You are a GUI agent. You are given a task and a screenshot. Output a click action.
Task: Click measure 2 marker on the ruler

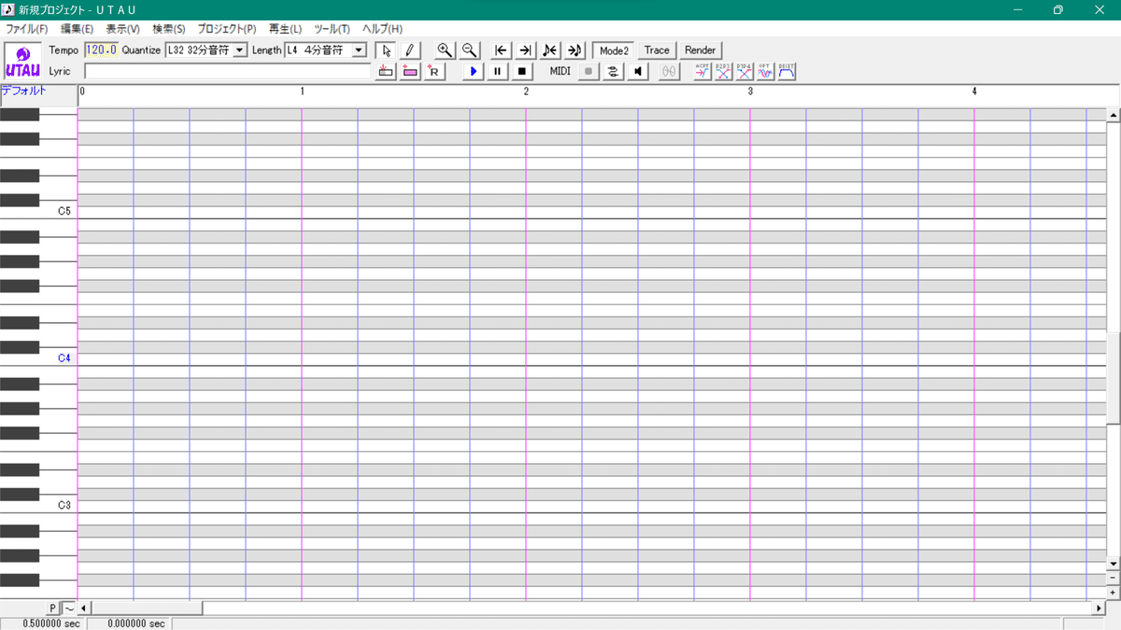click(526, 91)
